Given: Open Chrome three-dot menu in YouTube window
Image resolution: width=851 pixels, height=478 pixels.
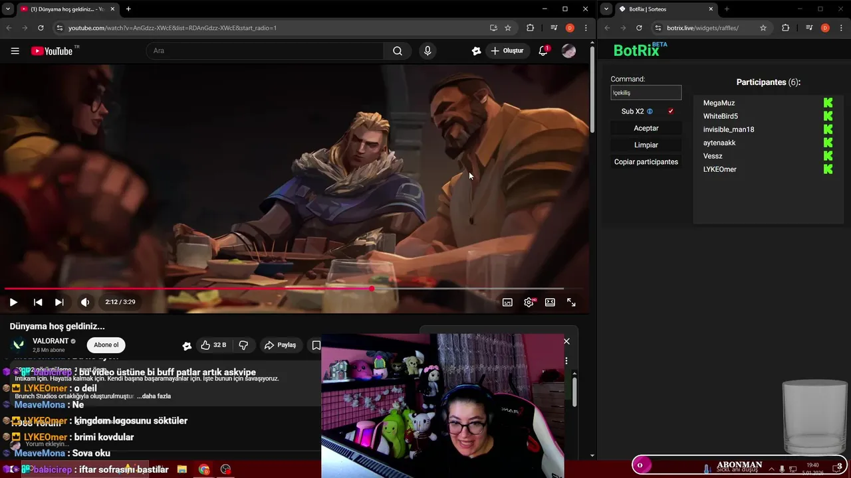Looking at the screenshot, I should tap(586, 28).
